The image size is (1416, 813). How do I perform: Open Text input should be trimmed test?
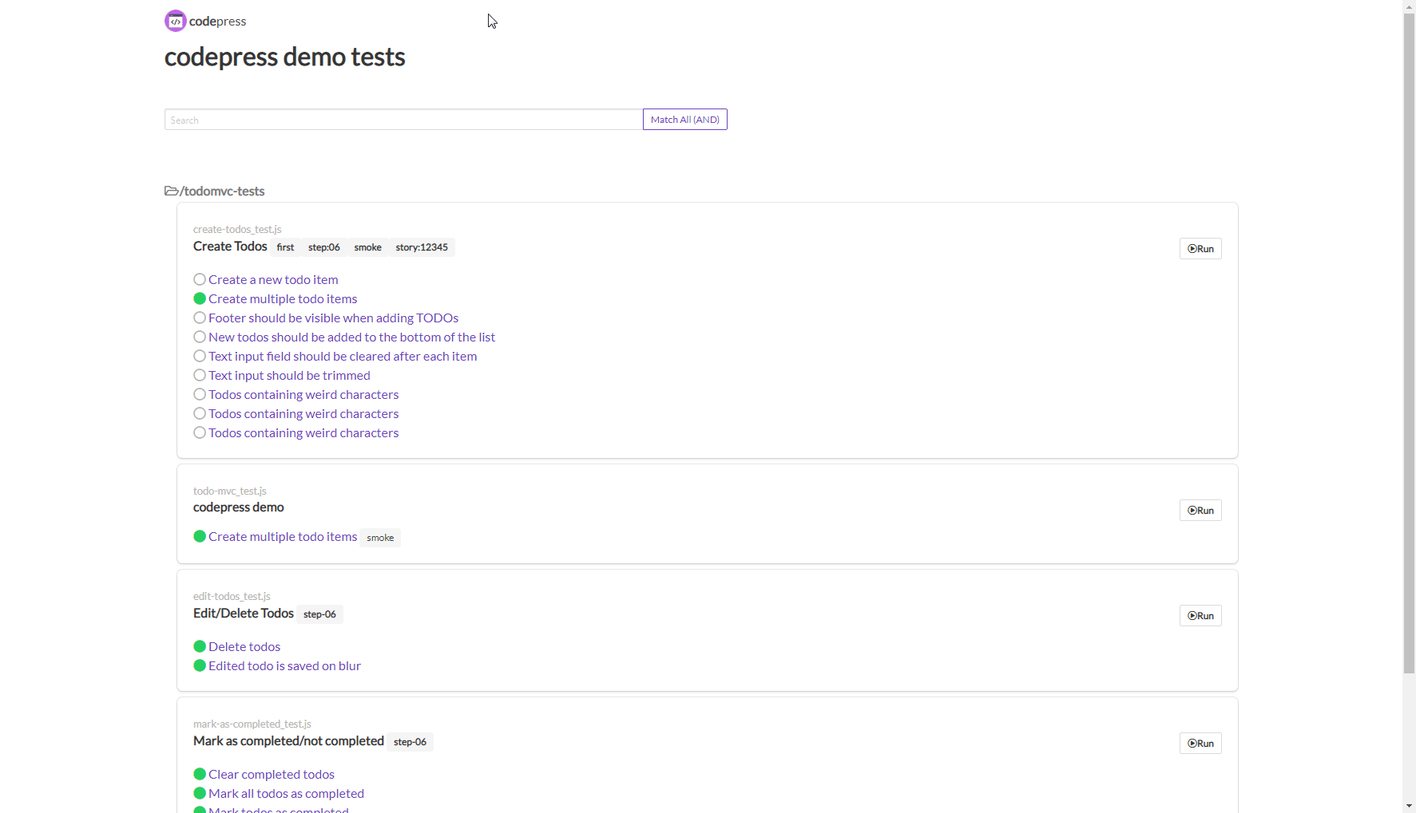point(289,375)
